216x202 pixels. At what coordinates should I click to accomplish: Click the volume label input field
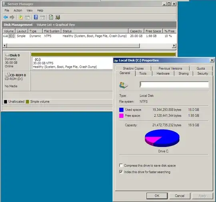point(174,84)
